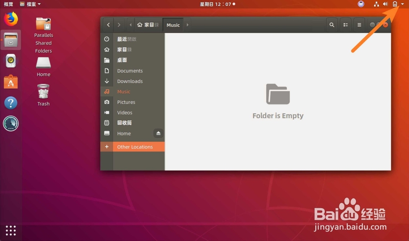Image resolution: width=409 pixels, height=241 pixels.
Task: Show all apps from the dock grid button
Action: click(11, 231)
